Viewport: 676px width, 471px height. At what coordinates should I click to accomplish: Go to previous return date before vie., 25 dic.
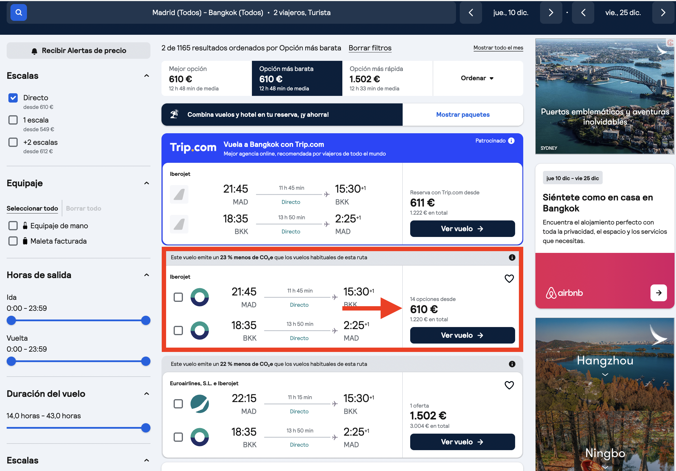pyautogui.click(x=583, y=13)
